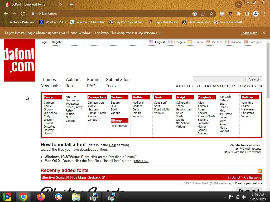270x202 pixels.
Task: Click the Google icon in the address bar
Action: [195, 14]
